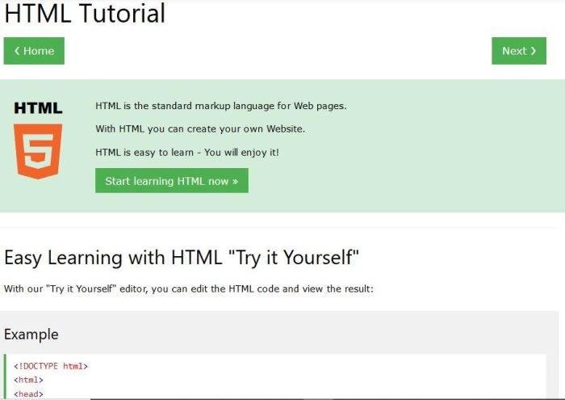Click the orange HTML5 shield logo
Viewport: 565px width, 400px height.
(38, 150)
